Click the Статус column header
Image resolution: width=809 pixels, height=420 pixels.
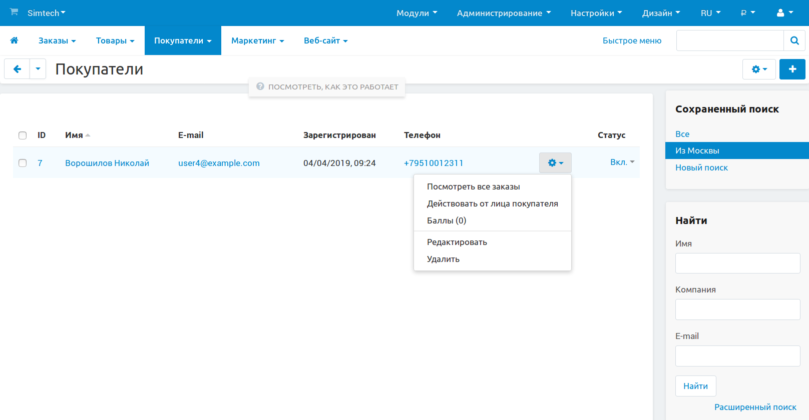[x=611, y=135]
